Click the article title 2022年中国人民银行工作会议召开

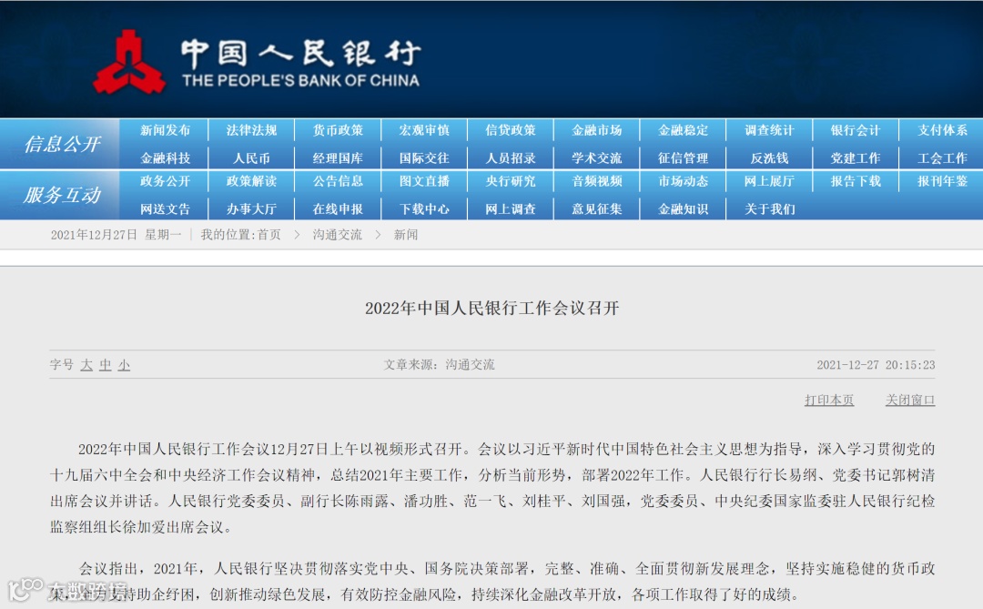pos(492,308)
